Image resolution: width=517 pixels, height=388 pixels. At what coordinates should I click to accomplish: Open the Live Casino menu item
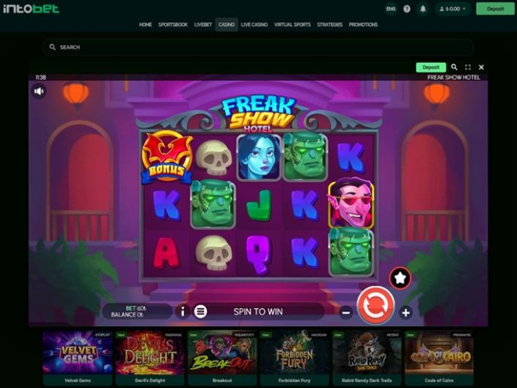[x=254, y=25]
